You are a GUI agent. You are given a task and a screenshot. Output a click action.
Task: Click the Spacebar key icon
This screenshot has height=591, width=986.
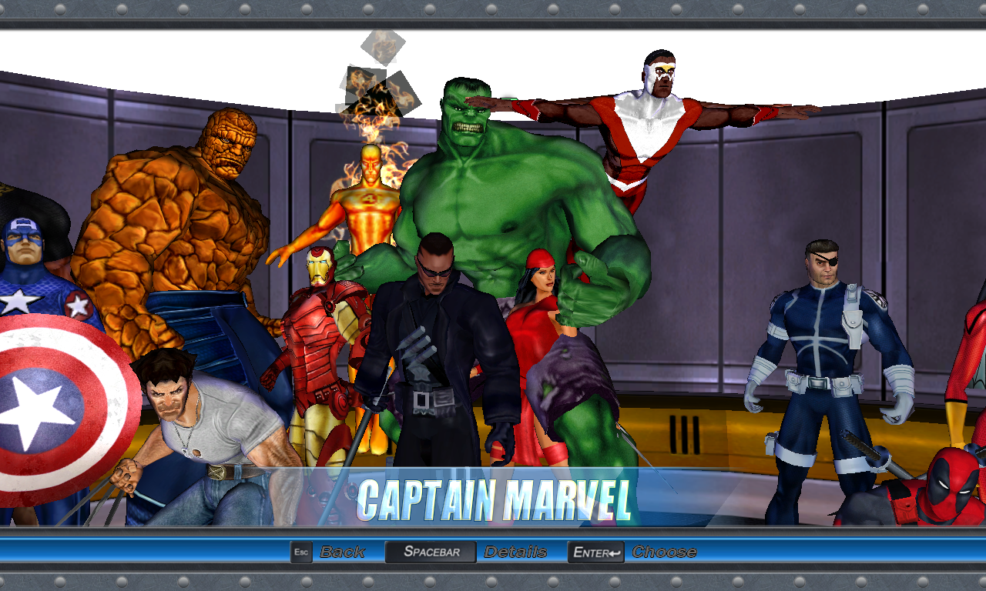[x=431, y=552]
